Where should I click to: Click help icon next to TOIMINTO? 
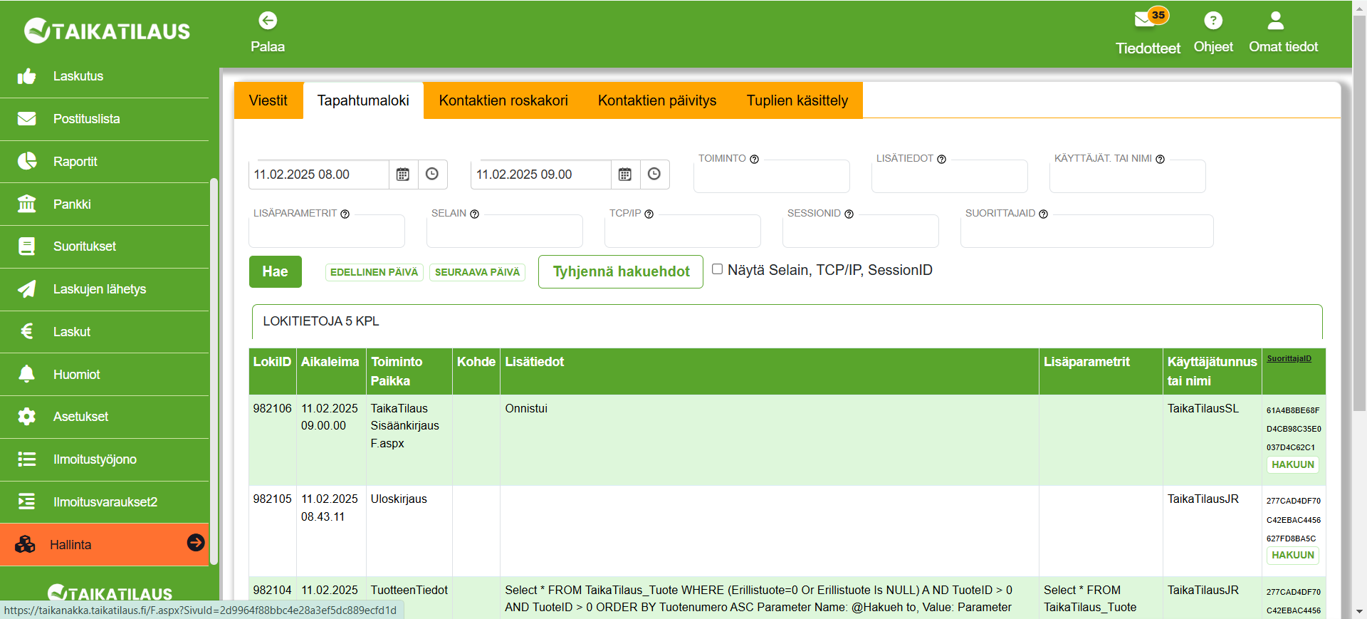(755, 159)
